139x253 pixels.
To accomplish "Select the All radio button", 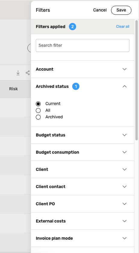I will pos(38,110).
